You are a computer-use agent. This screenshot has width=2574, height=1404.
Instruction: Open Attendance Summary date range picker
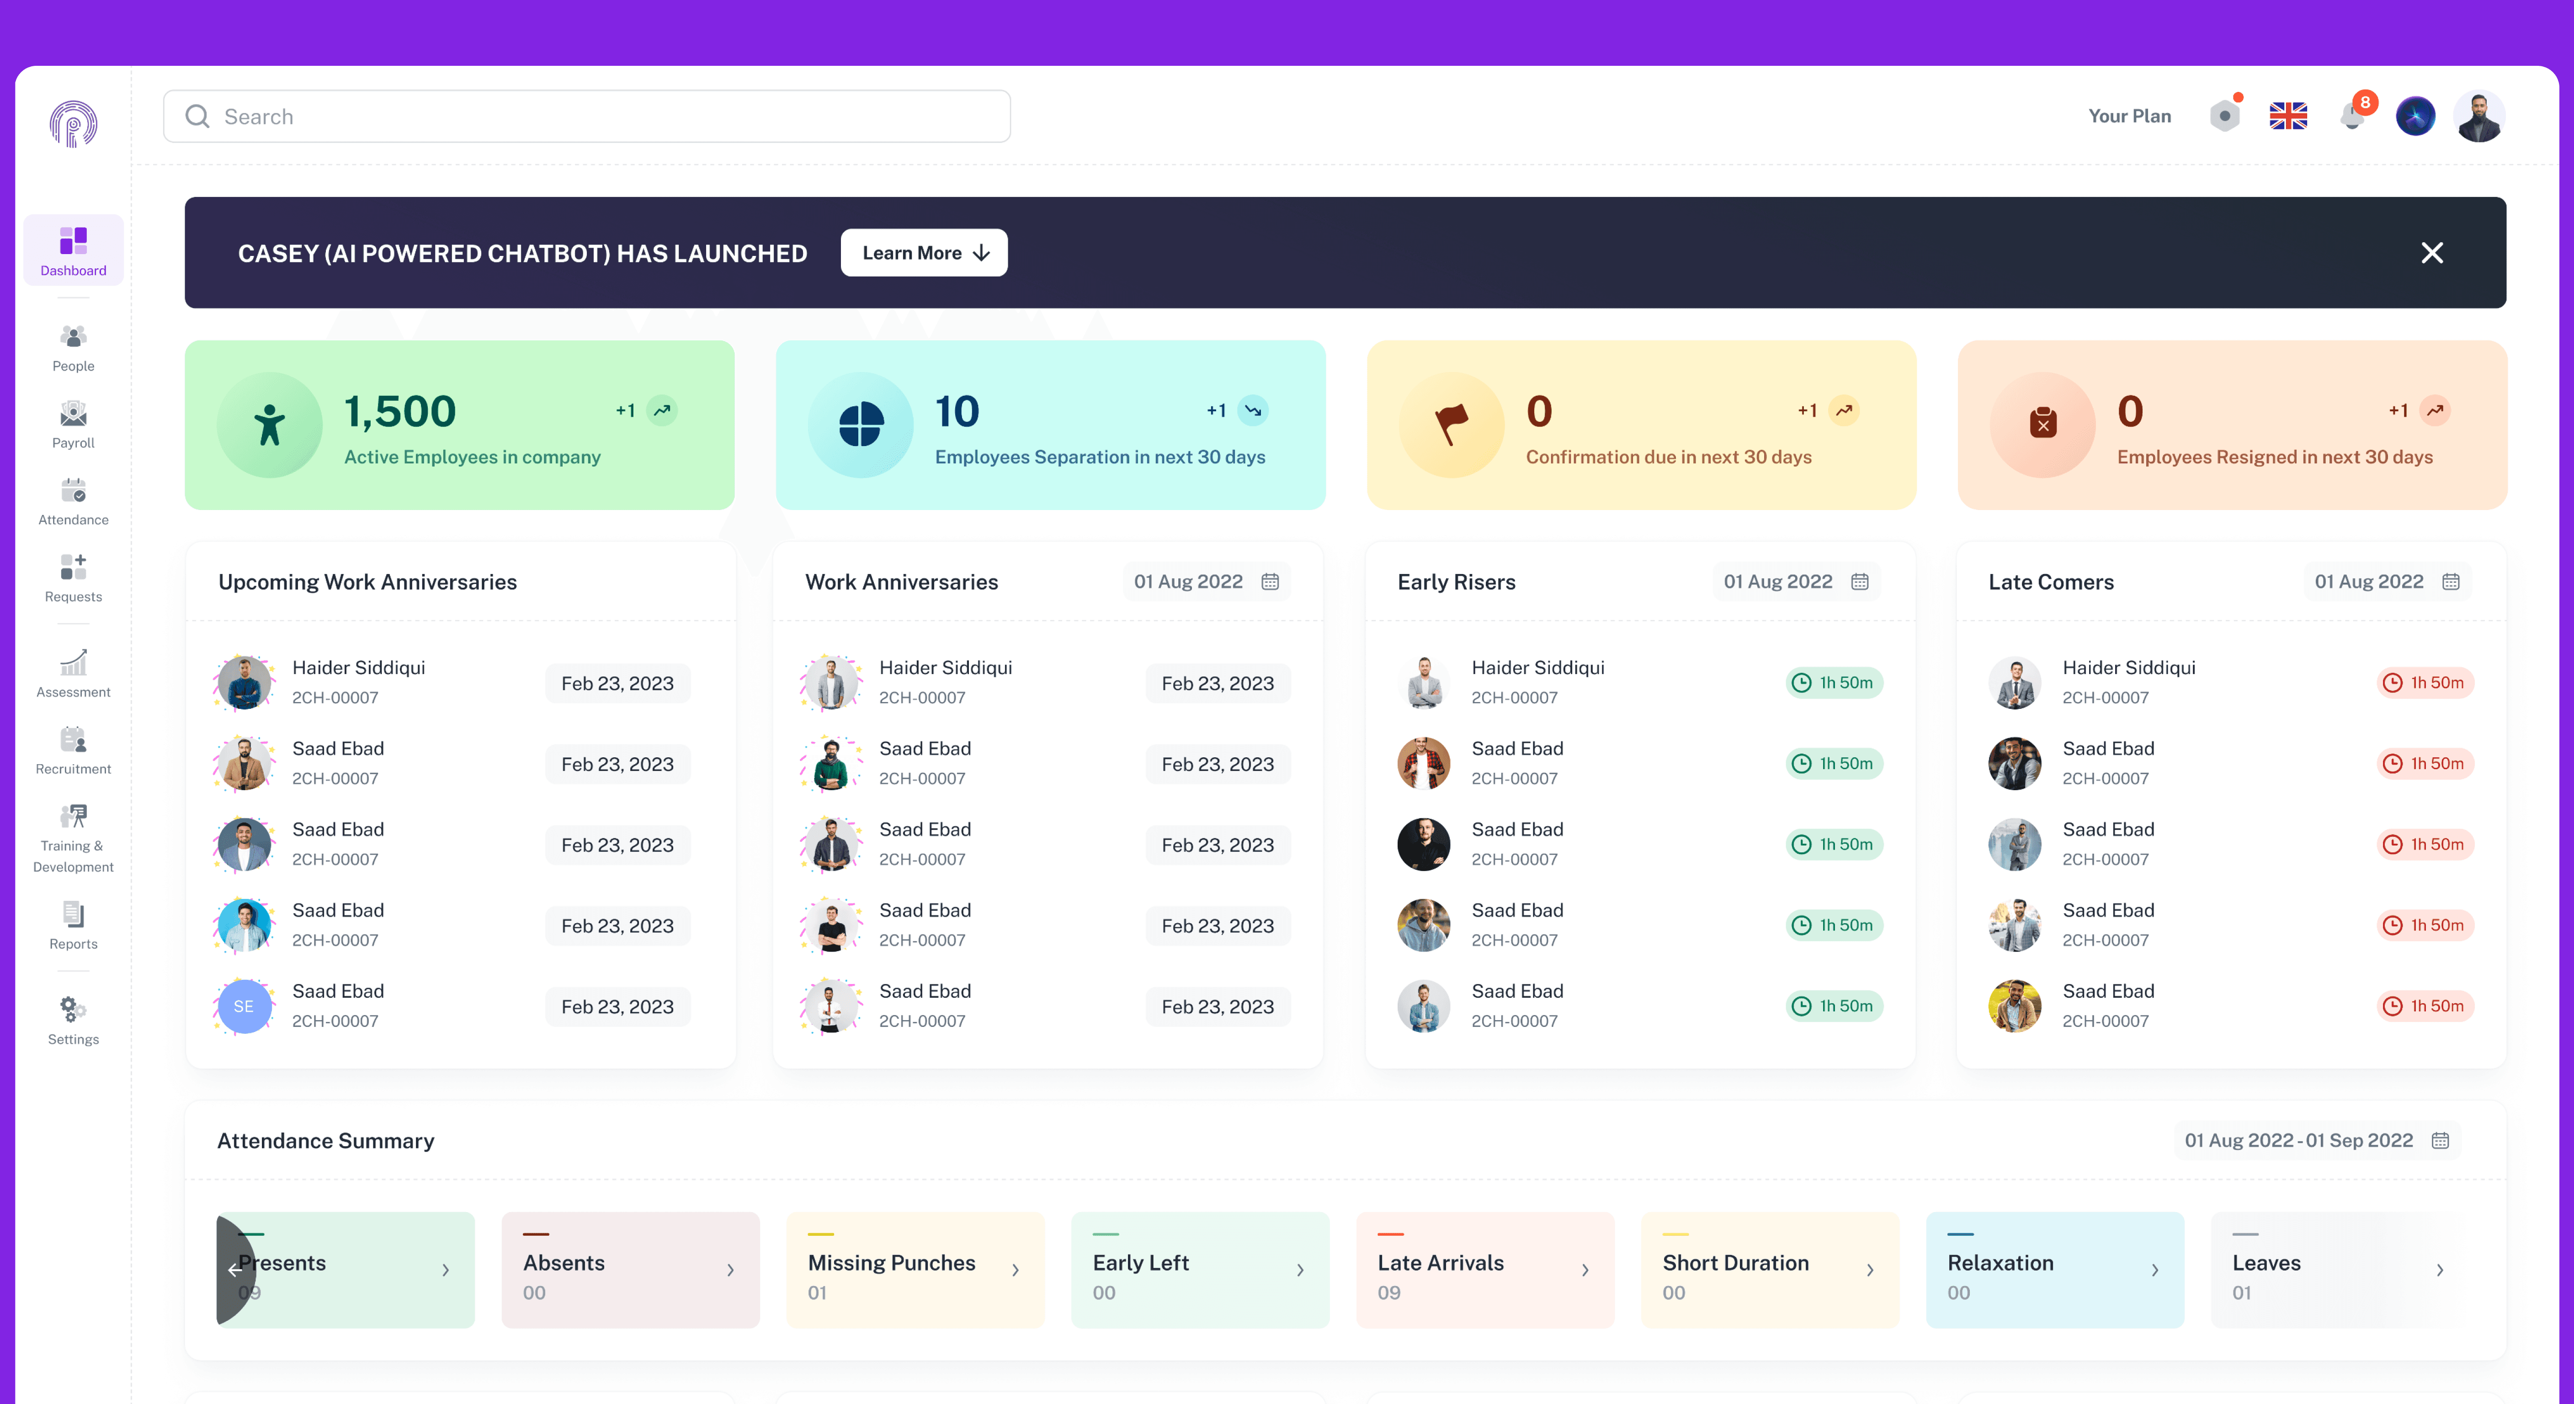click(x=2317, y=1140)
